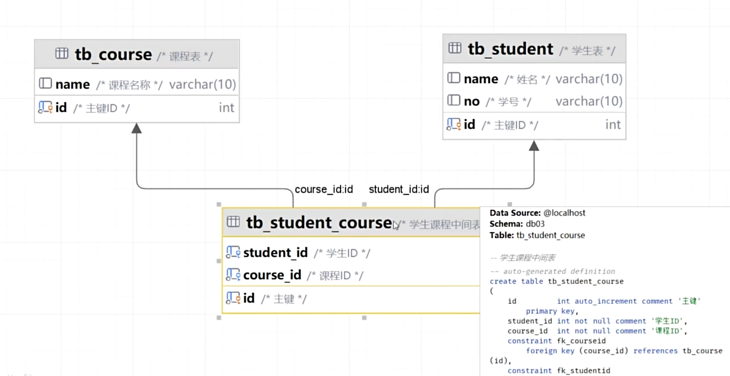The height and width of the screenshot is (376, 730).
Task: Click the column icon beside tb_student name
Action: [454, 78]
